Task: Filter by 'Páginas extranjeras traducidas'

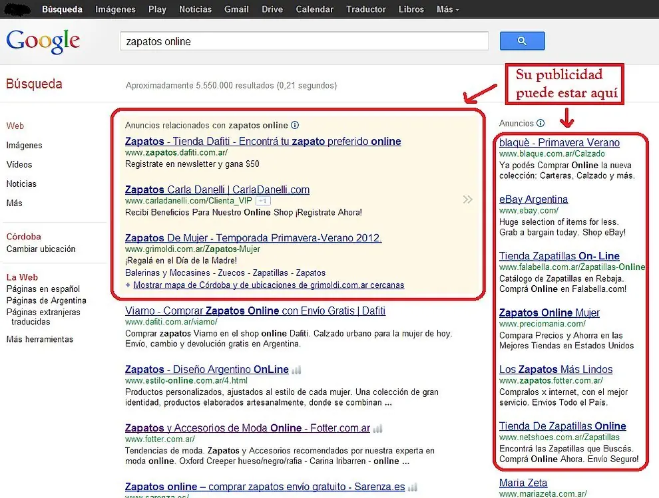Action: point(43,317)
